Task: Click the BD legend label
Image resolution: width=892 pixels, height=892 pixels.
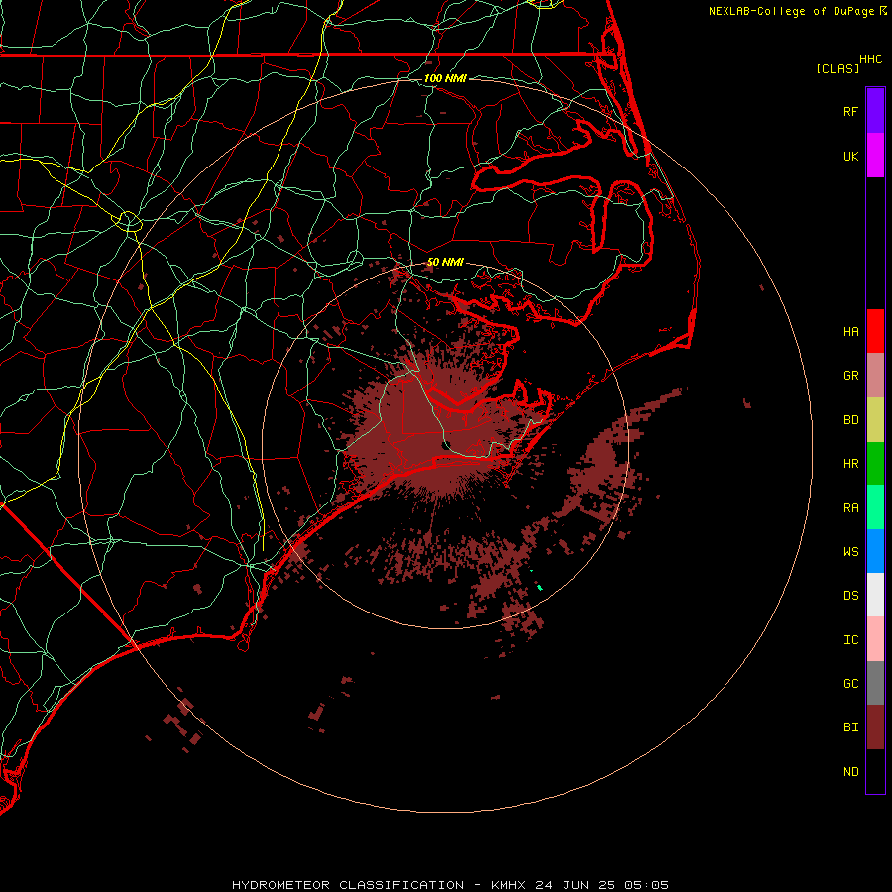Action: (850, 420)
